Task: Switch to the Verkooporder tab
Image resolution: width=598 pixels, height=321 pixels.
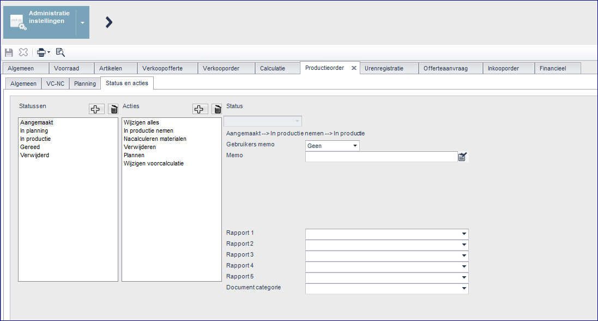Action: (x=221, y=68)
